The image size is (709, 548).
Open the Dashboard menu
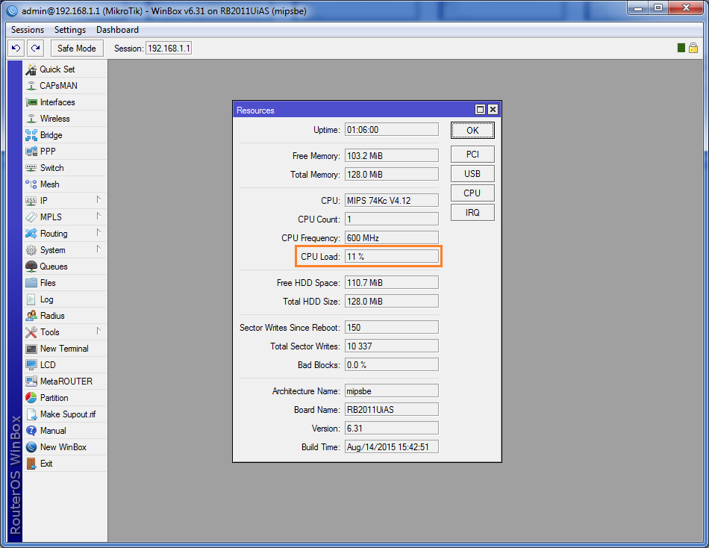(118, 30)
